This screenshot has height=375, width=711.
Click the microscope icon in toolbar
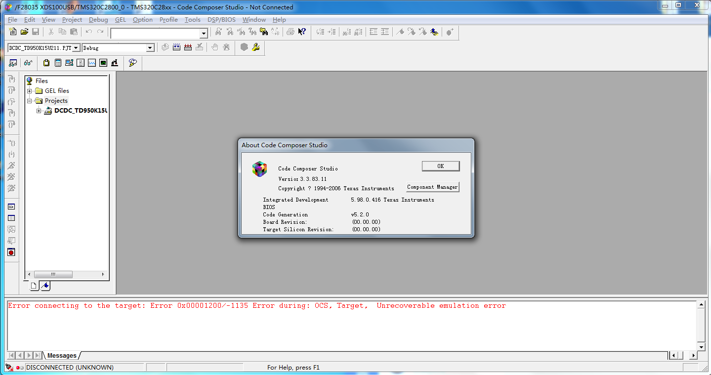pyautogui.click(x=115, y=63)
